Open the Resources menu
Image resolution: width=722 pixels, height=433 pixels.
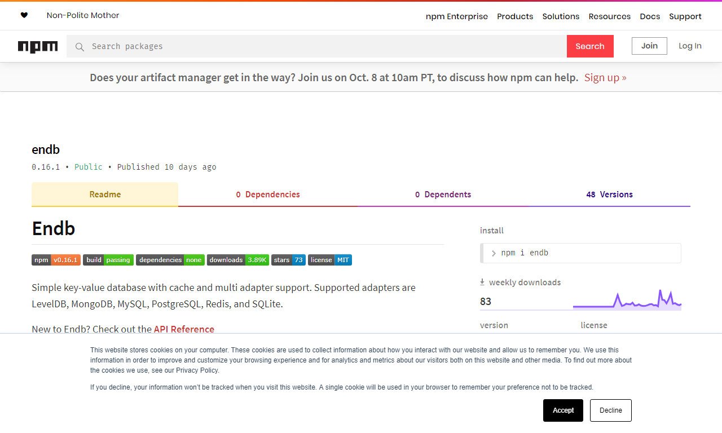tap(610, 16)
